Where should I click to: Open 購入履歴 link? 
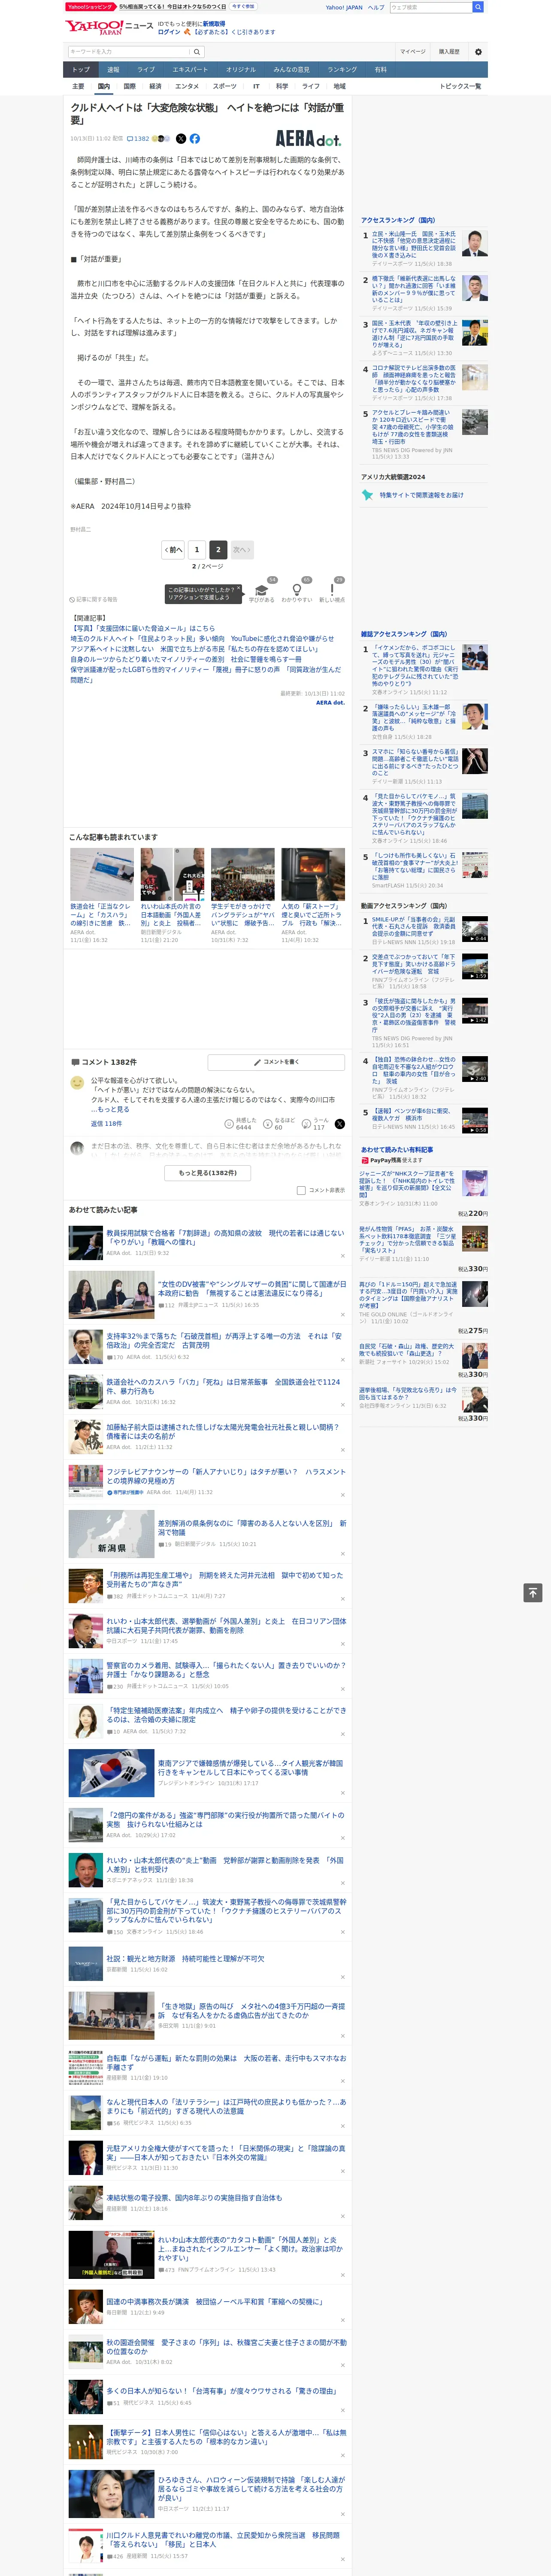pos(449,52)
